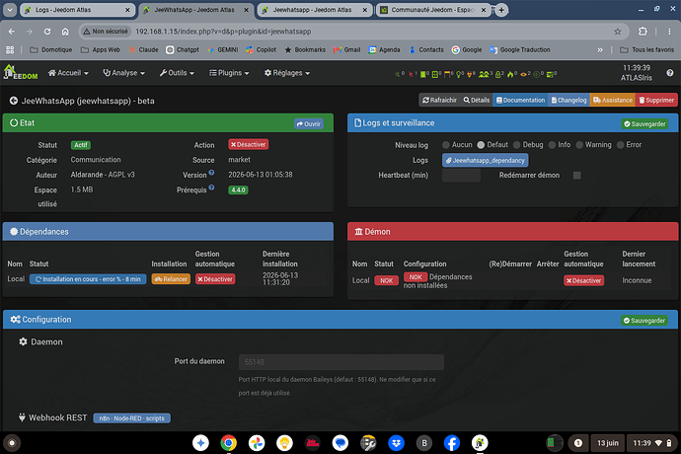
Task: Open the Outils dropdown menu
Action: [x=177, y=73]
